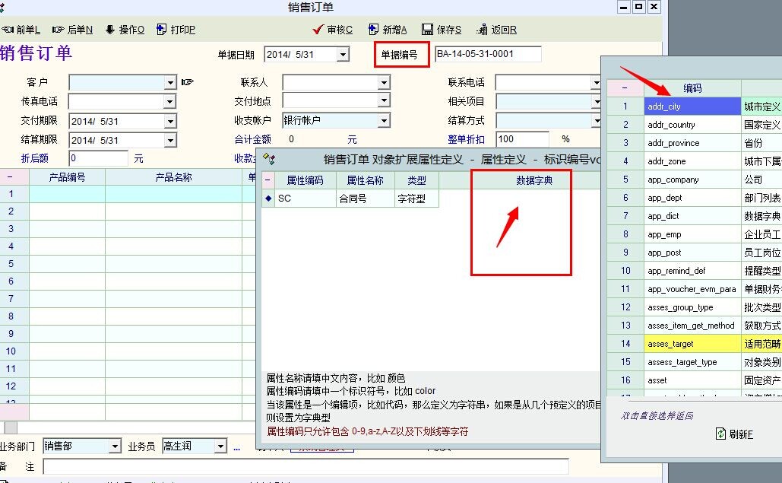
Task: Go to next order (后单N)
Action: pos(73,30)
